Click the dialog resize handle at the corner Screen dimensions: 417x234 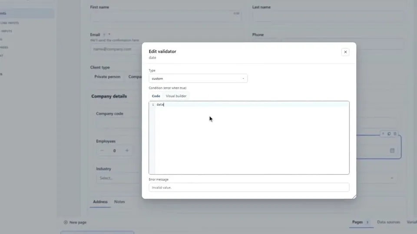354,197
